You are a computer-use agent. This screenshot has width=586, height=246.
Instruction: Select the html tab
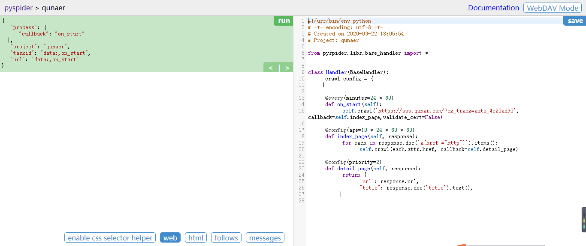tap(196, 238)
